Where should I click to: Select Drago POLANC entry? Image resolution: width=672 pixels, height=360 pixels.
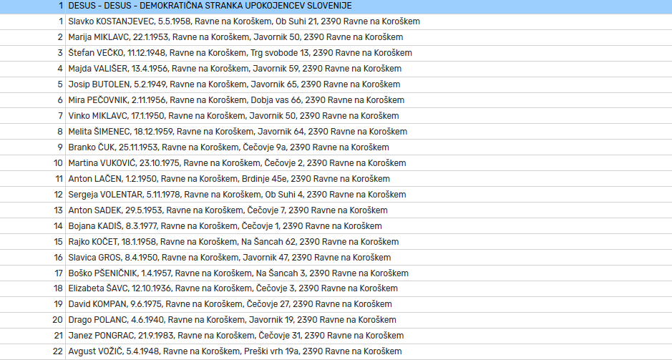336,320
